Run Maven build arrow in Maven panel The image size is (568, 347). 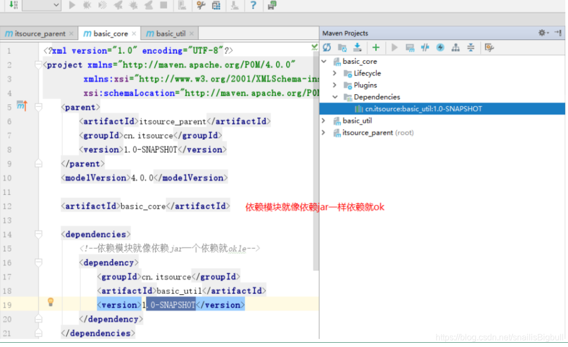coord(395,47)
